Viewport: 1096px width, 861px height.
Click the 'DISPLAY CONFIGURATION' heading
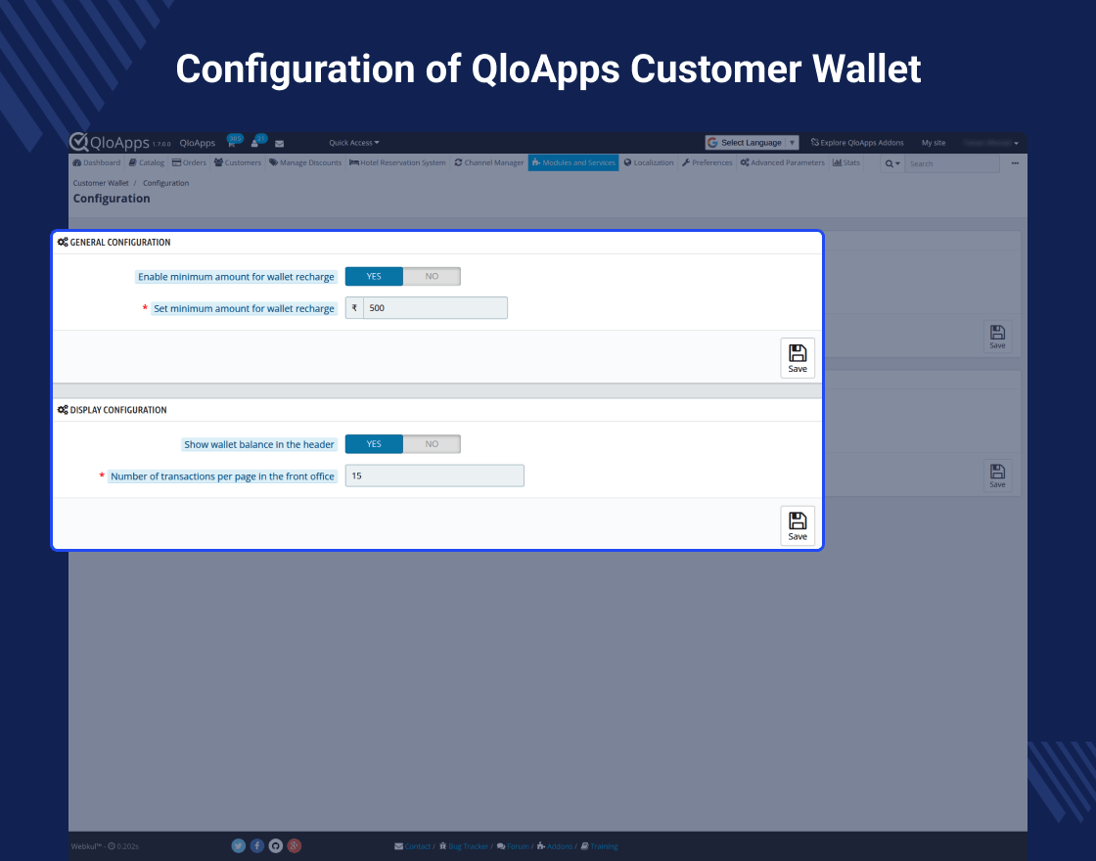118,410
